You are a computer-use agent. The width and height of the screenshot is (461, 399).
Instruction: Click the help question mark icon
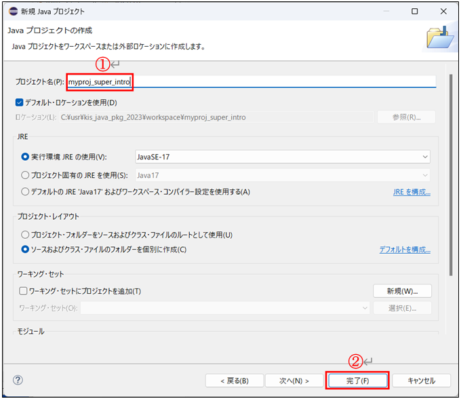[18, 380]
